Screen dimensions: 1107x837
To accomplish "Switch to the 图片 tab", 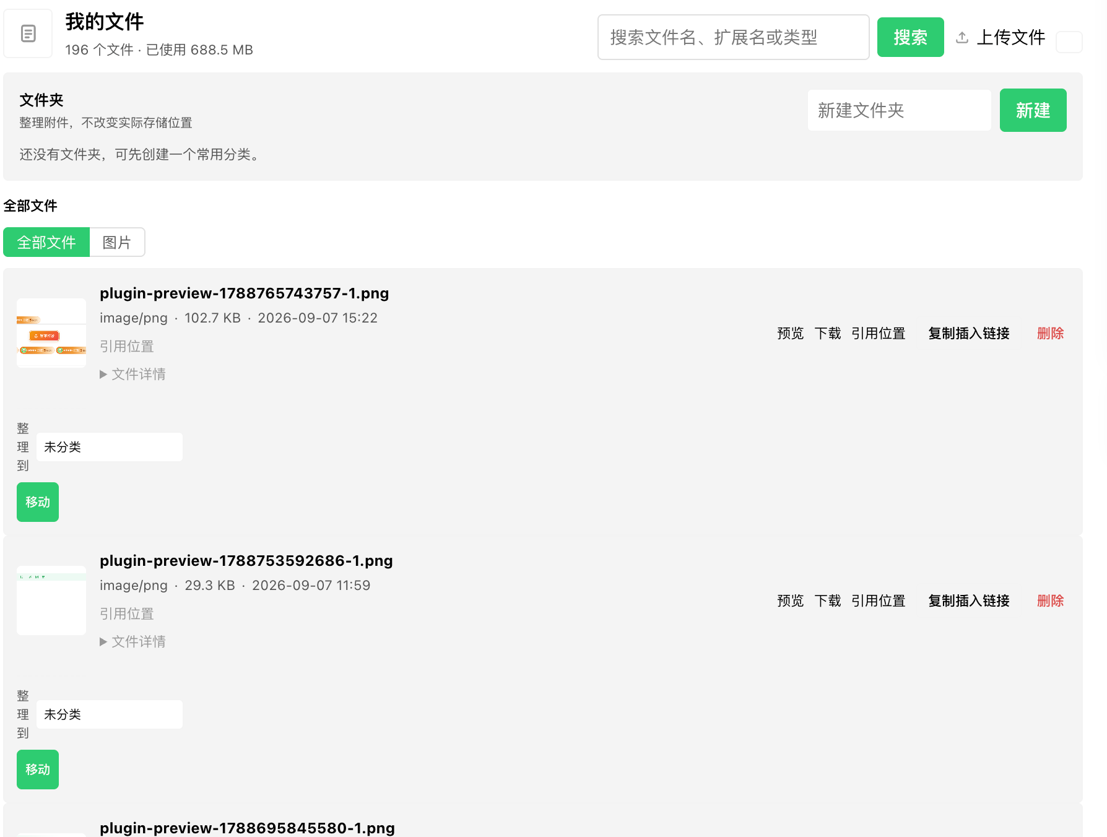I will pos(117,242).
